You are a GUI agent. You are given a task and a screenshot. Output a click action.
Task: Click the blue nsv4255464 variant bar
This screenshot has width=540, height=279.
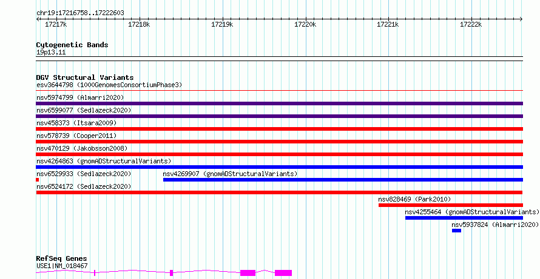[464, 218]
